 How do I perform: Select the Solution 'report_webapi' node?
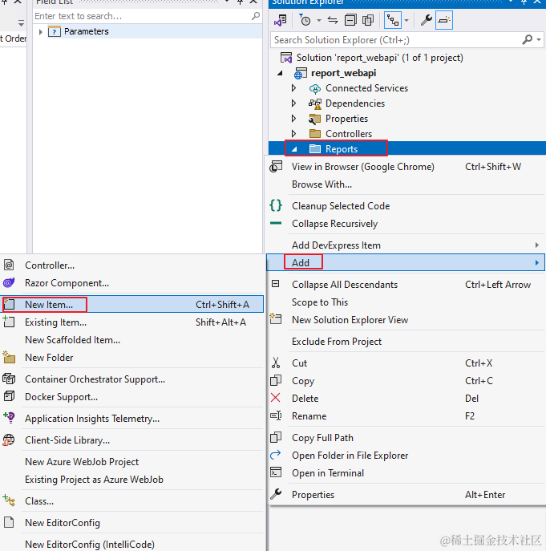pos(379,58)
